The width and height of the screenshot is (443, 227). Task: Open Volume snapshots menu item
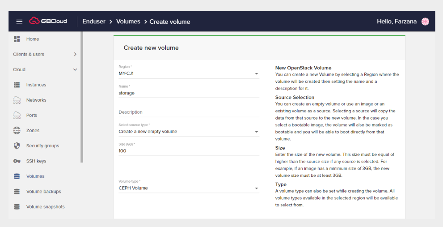pos(45,206)
